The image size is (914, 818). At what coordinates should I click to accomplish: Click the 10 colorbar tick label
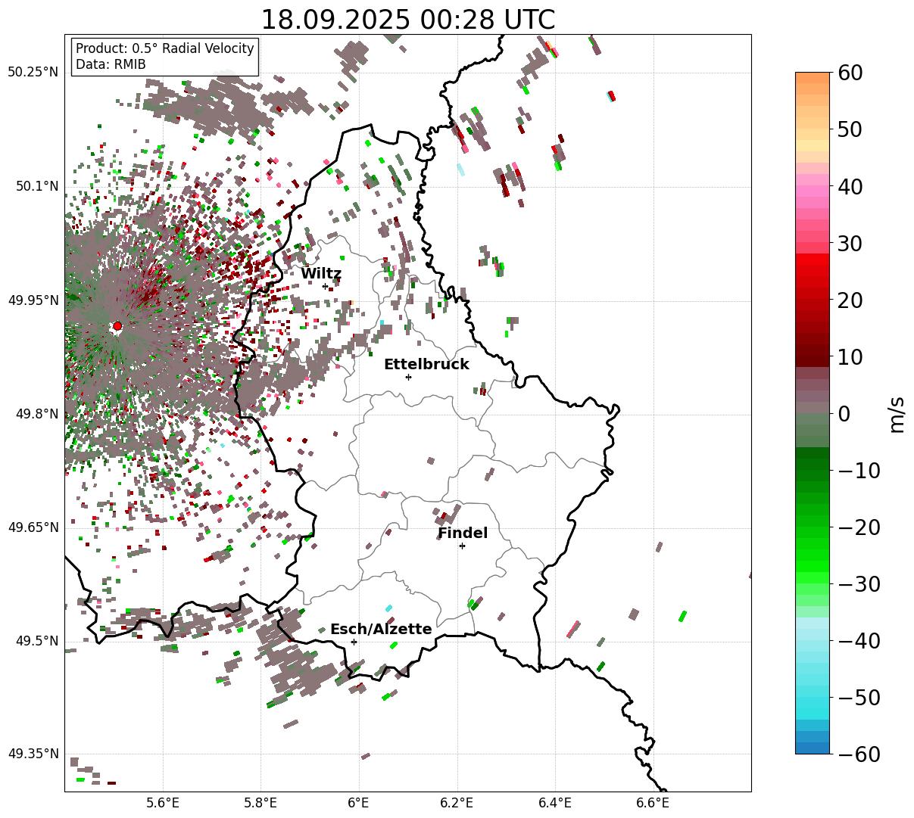point(851,356)
